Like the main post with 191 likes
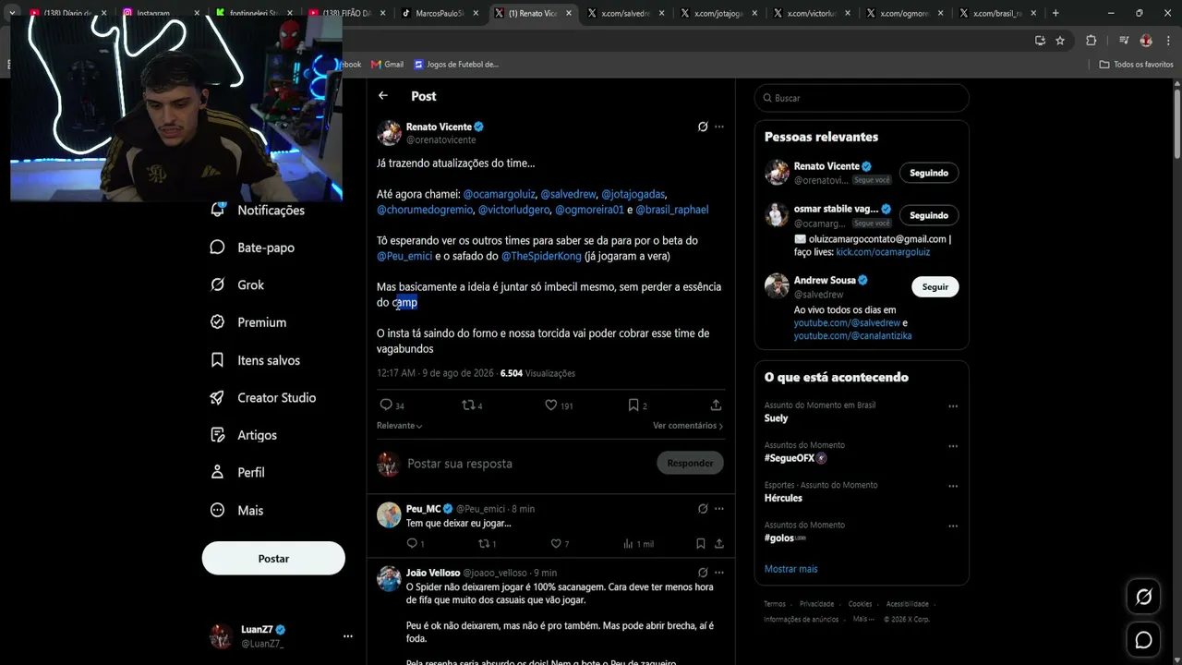The width and height of the screenshot is (1182, 665). (559, 405)
